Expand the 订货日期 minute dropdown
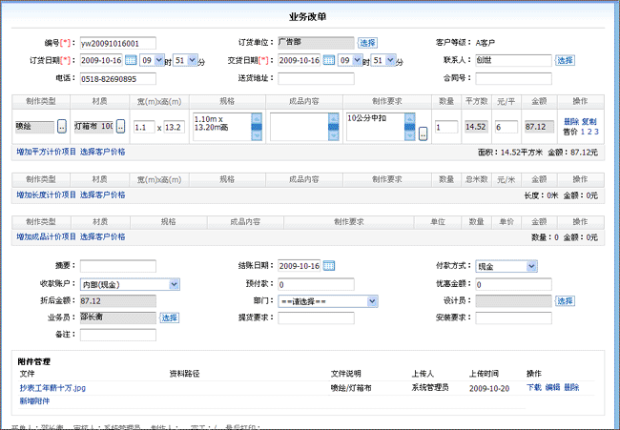The width and height of the screenshot is (620, 430). (192, 60)
